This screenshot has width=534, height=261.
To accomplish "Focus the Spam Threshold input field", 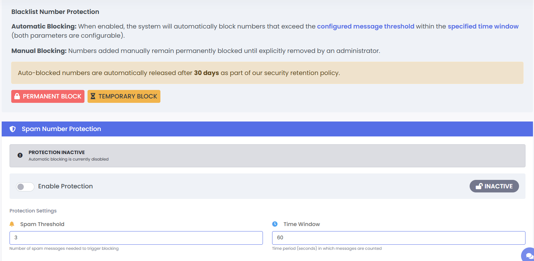I will click(136, 238).
